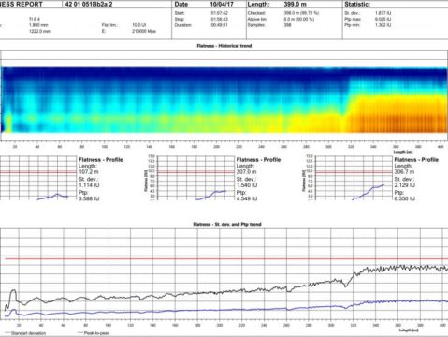Click the profile length value '207.0 m'
Image resolution: width=448 pixels, height=337 pixels.
click(x=246, y=172)
